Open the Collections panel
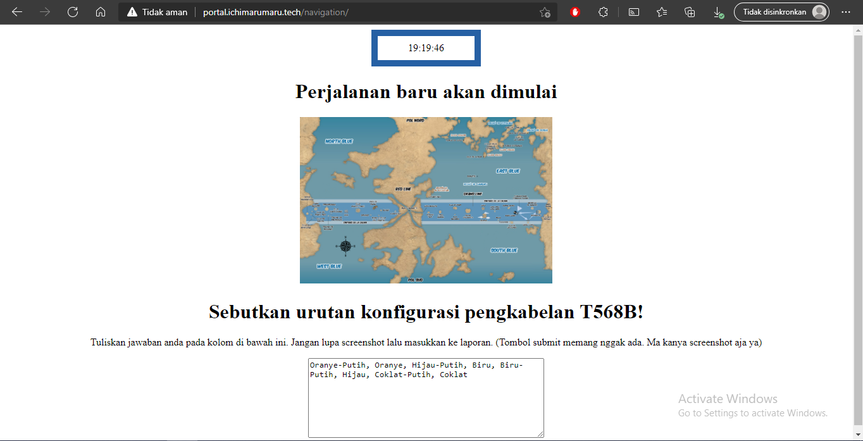863x441 pixels. 690,12
